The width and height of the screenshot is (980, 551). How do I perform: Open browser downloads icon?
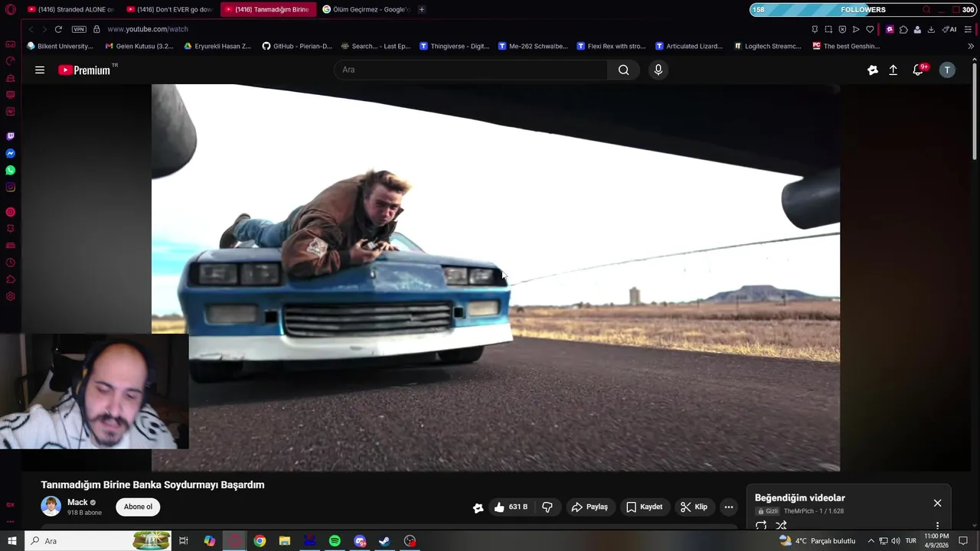[931, 29]
